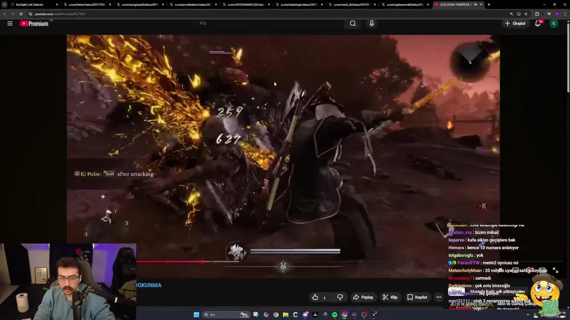This screenshot has width=570, height=320.
Task: Expand the system tray hidden icons chevron
Action: tap(529, 315)
